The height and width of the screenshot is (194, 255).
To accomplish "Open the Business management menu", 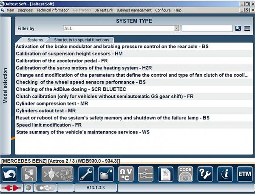I will click(134, 10).
